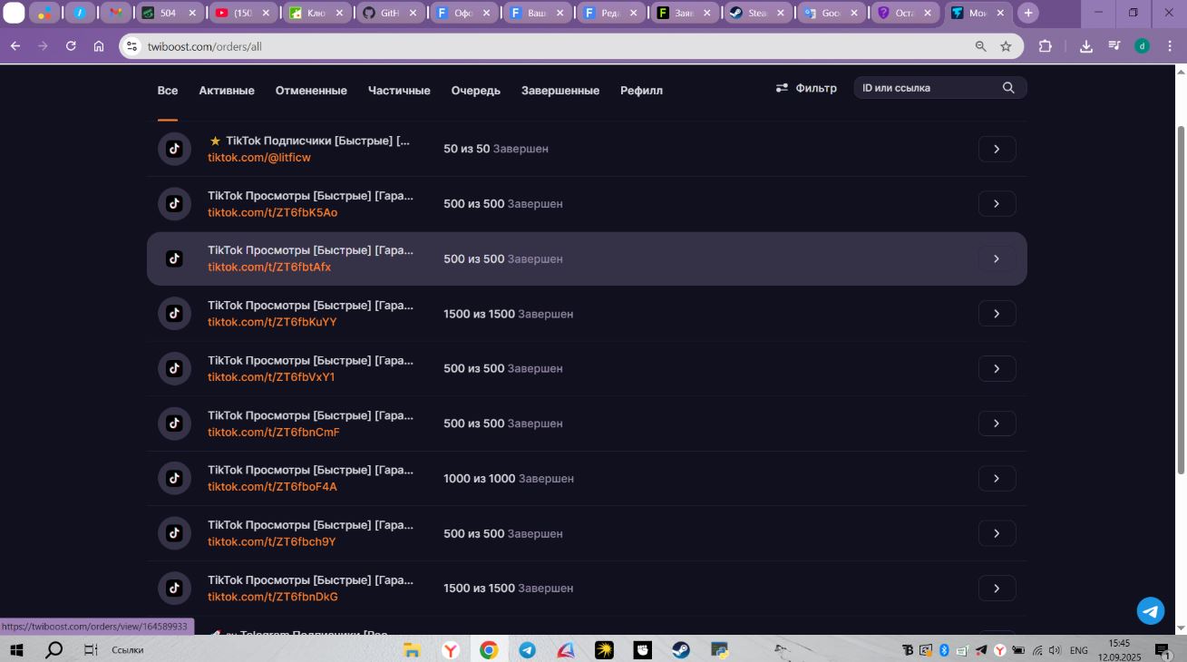Image resolution: width=1187 pixels, height=662 pixels.
Task: Open Chrome profile avatar
Action: 1143,46
